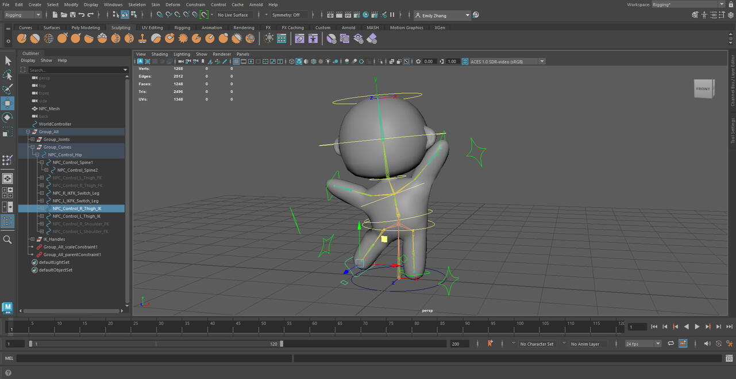Open the Script Editor icon
The height and width of the screenshot is (379, 736).
click(729, 358)
